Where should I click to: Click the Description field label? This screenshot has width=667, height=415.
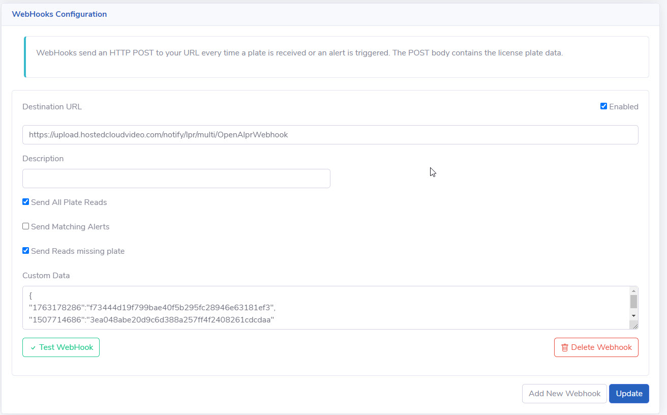tap(43, 159)
